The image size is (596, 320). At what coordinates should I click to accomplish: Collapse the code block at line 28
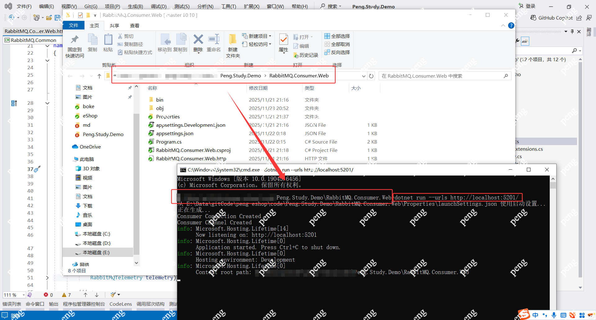[47, 103]
